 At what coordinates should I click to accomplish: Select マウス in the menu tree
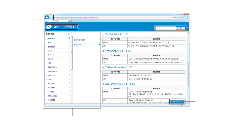[x=49, y=63]
